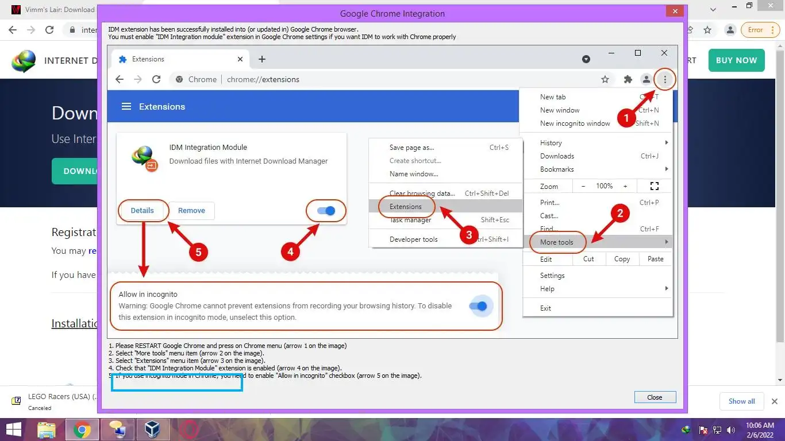Click the network icon in system tray
This screenshot has width=785, height=441.
717,430
